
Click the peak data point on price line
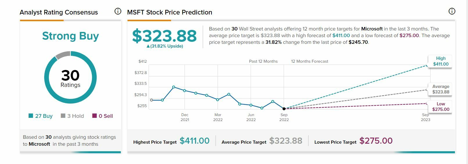[x=174, y=87]
